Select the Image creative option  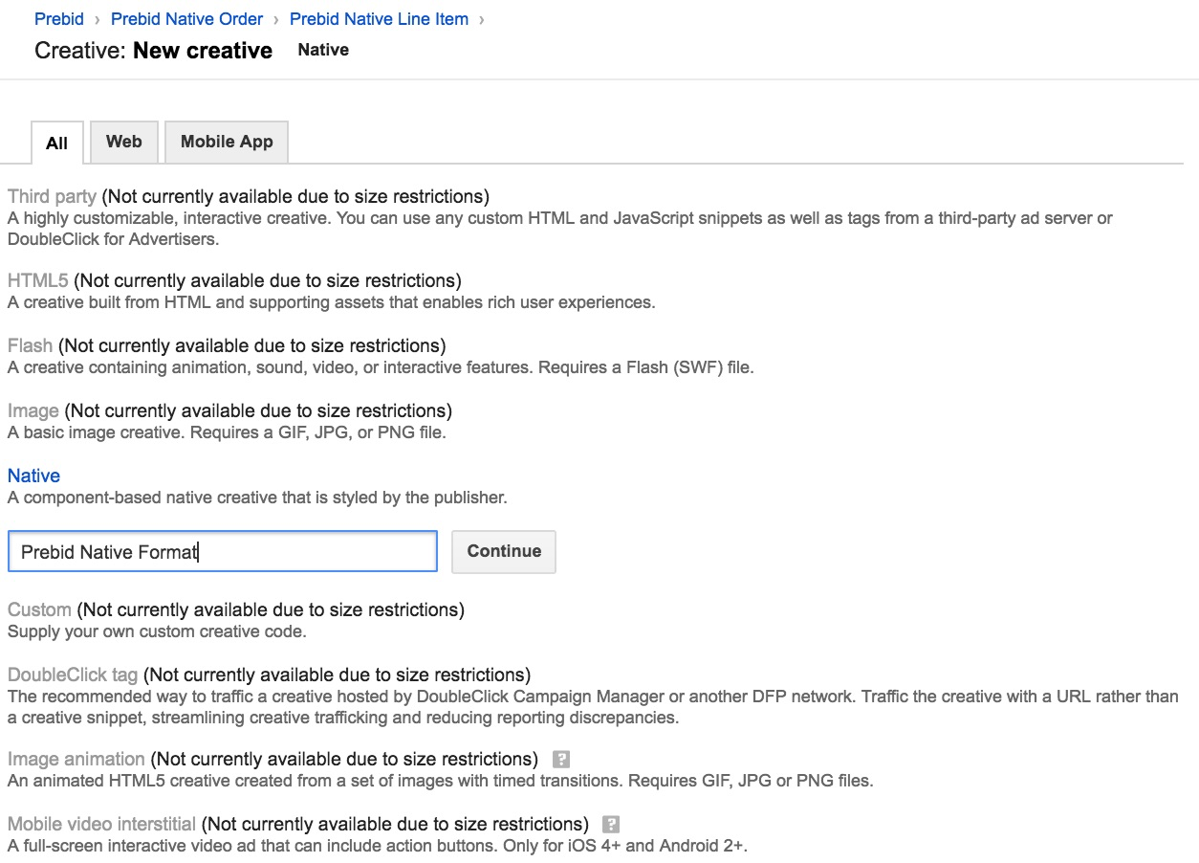pos(33,410)
